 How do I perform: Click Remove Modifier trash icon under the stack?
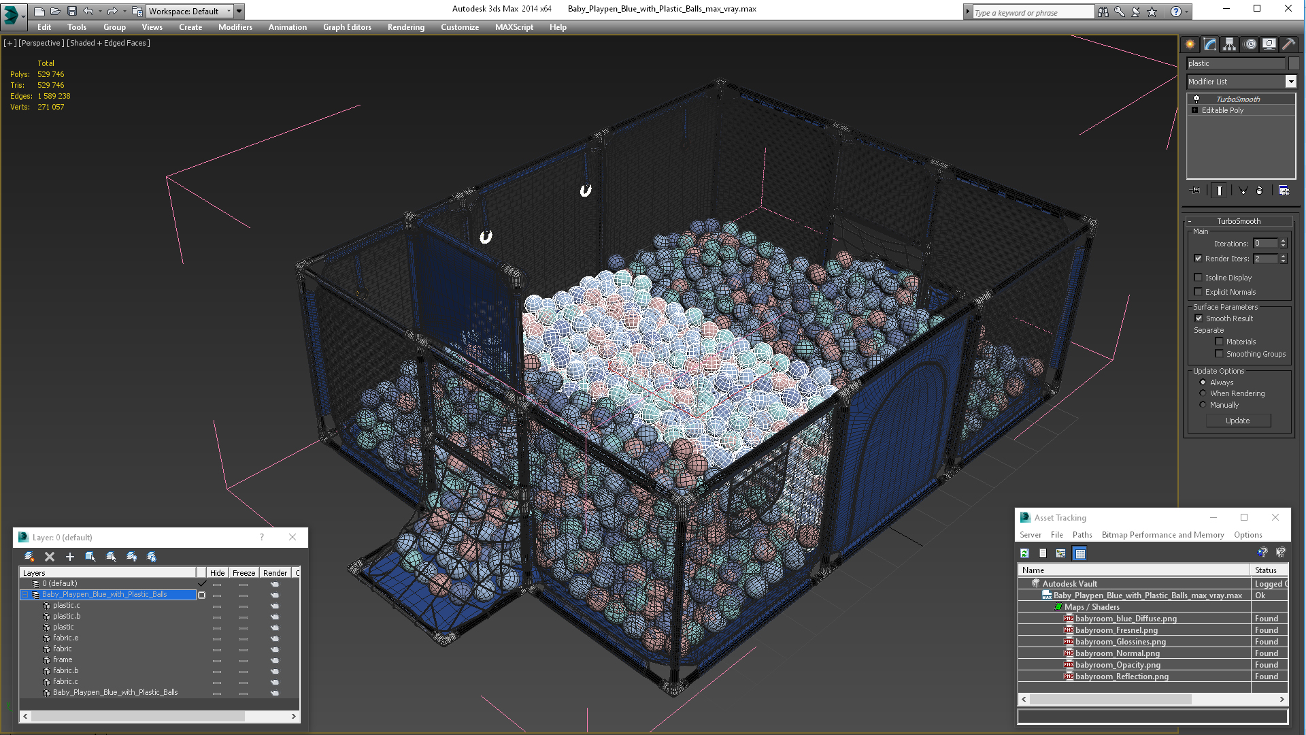coord(1259,191)
